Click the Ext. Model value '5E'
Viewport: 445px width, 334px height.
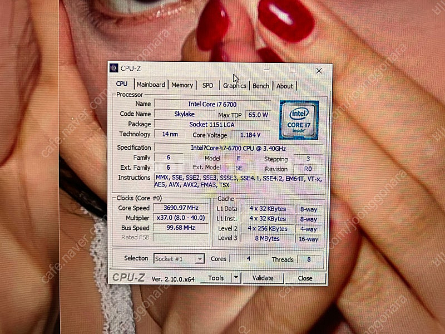point(239,168)
